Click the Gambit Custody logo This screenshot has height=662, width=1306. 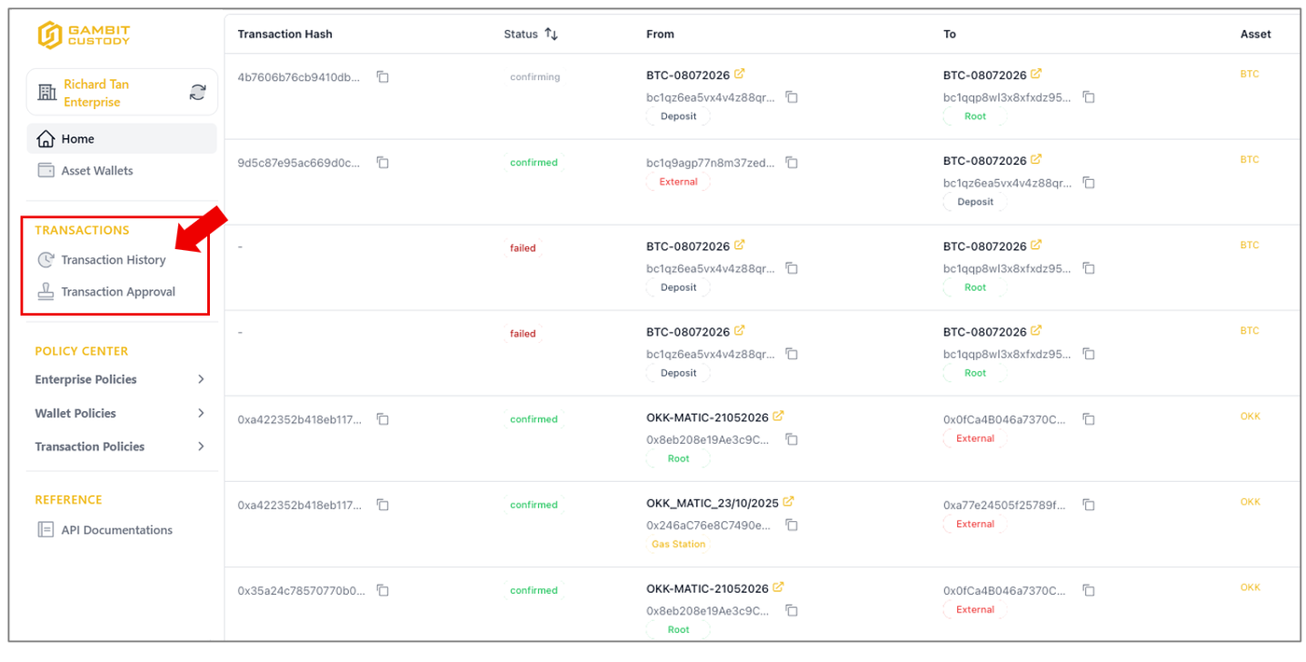coord(84,34)
